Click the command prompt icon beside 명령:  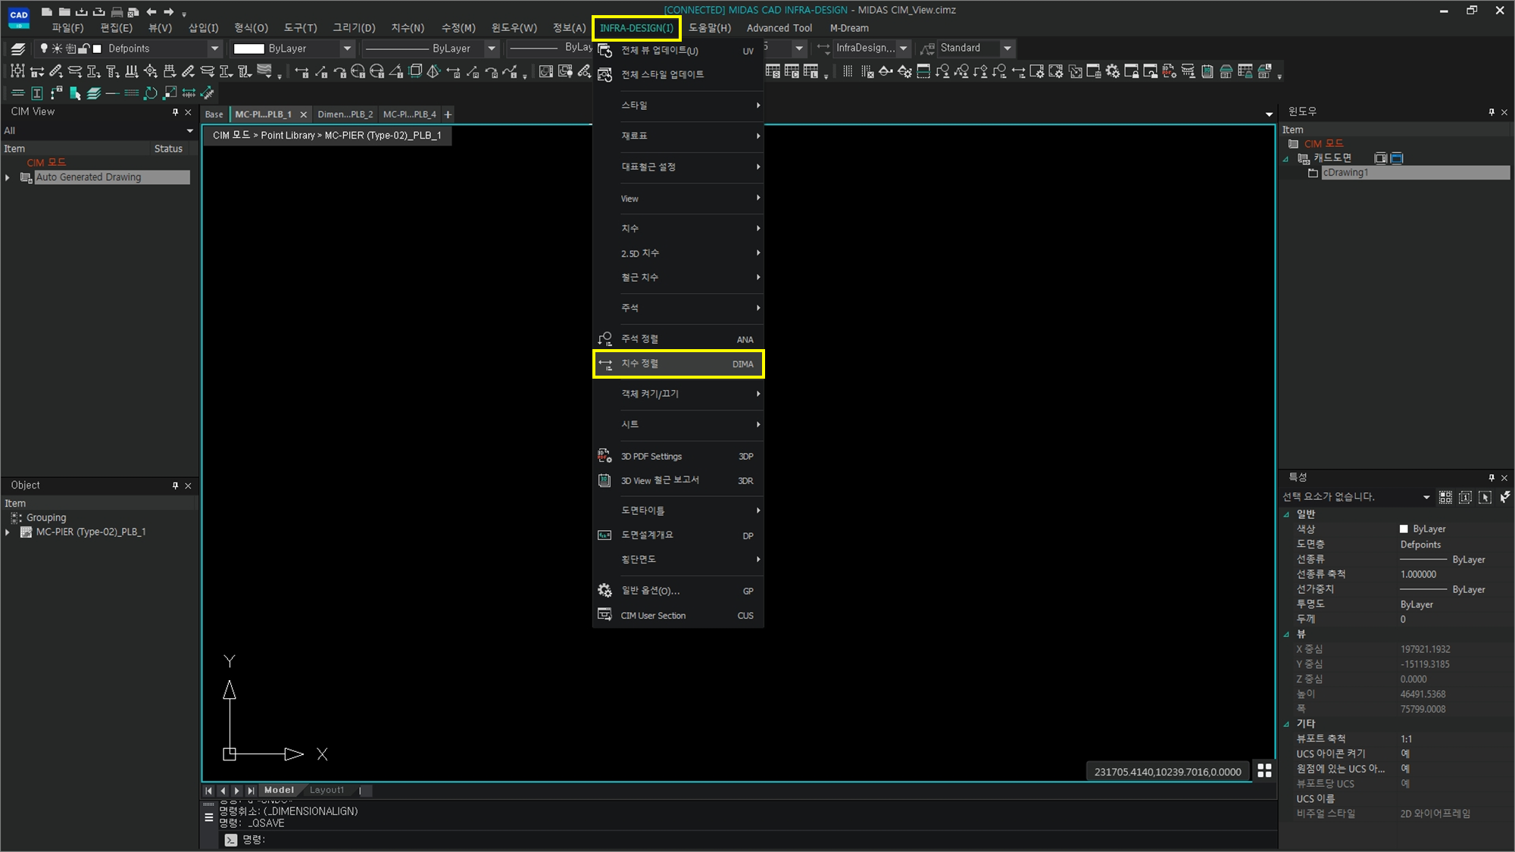(x=231, y=840)
